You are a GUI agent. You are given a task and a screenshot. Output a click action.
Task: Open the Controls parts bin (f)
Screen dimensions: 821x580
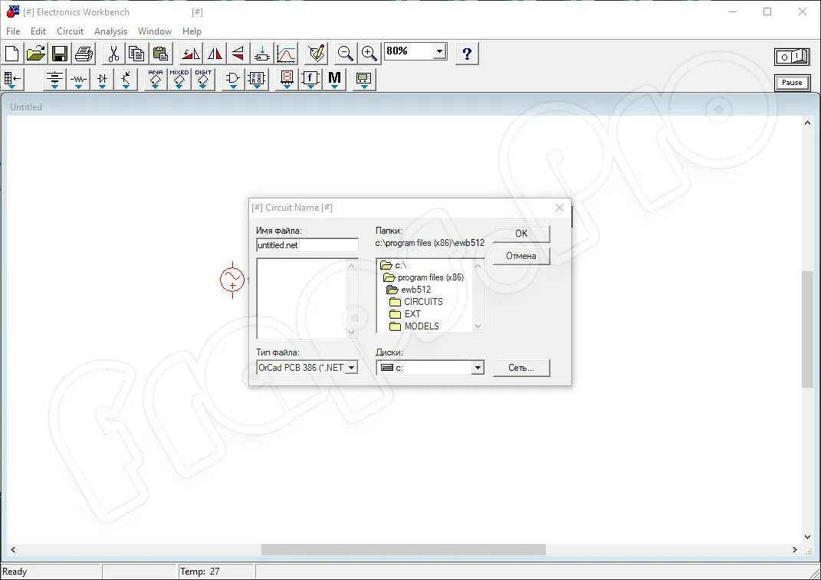point(310,80)
